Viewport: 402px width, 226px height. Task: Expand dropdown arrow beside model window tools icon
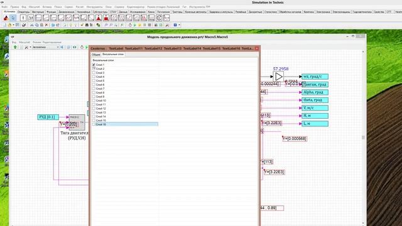(x=30, y=47)
